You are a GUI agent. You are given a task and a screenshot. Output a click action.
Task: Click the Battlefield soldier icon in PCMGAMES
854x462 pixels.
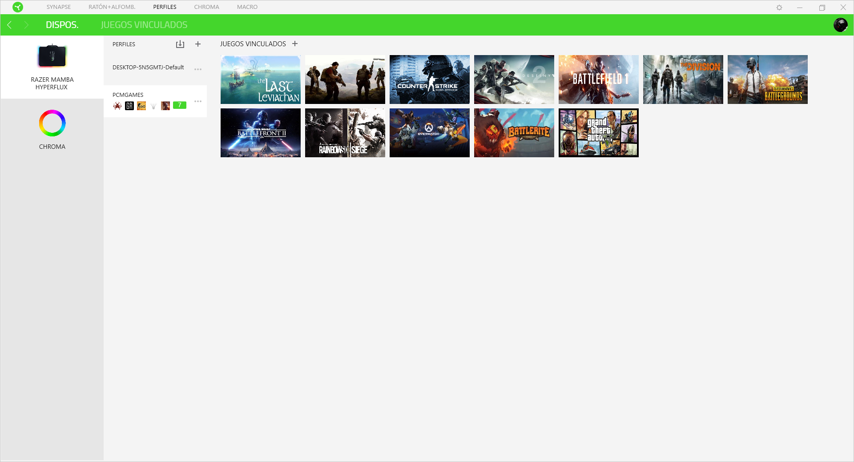tap(165, 106)
